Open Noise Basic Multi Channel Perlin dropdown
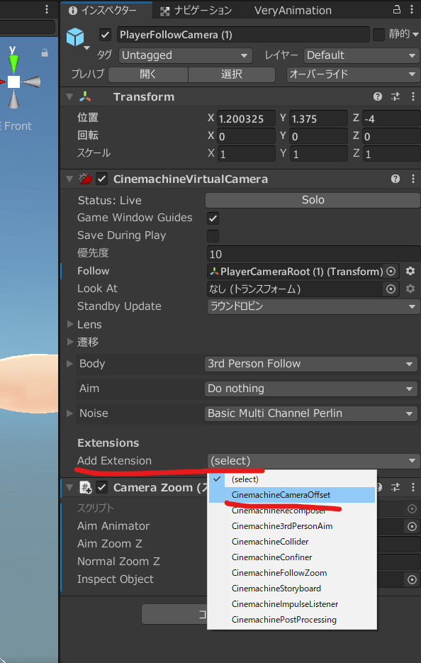The image size is (421, 663). tap(310, 413)
